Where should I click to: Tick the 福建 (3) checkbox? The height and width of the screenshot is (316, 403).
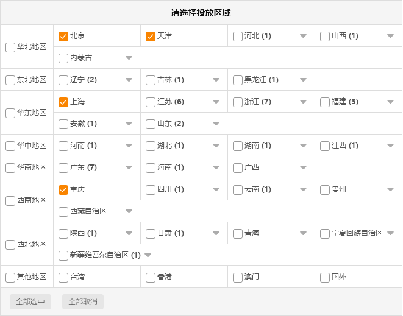325,102
